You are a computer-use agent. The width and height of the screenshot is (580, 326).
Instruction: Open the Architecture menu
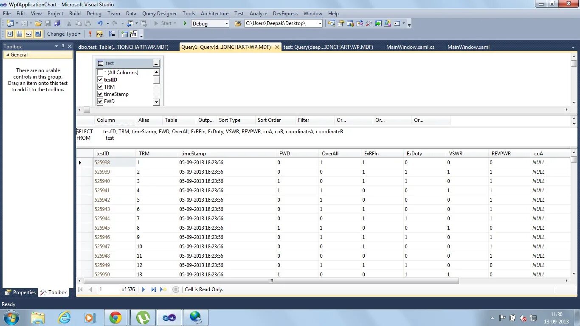(214, 14)
